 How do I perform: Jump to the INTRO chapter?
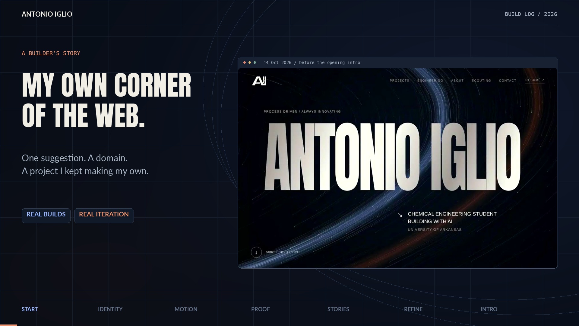489,309
